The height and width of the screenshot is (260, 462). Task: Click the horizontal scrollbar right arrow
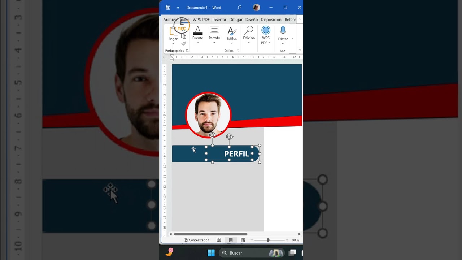coord(299,234)
